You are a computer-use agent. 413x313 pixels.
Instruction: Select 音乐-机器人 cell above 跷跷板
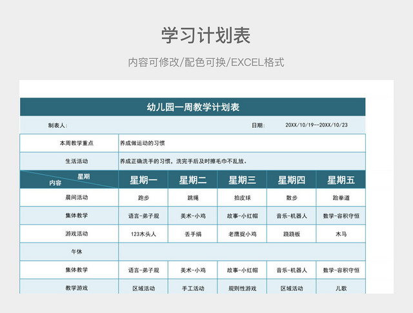coord(291,216)
